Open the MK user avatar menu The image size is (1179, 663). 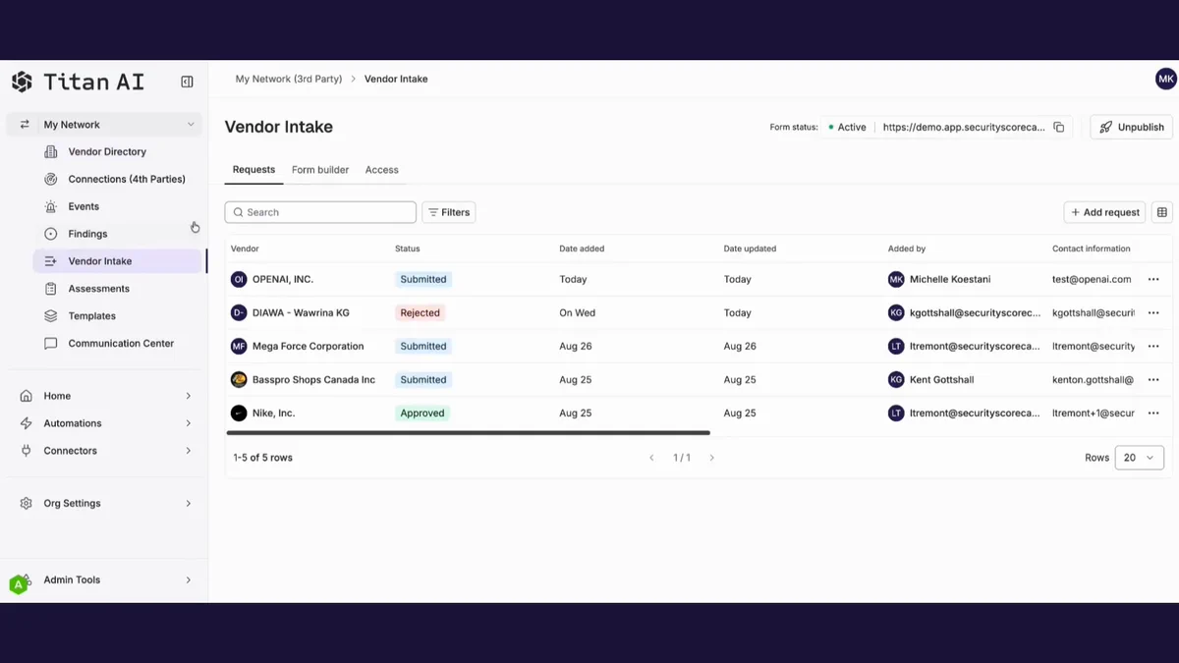[x=1165, y=80]
